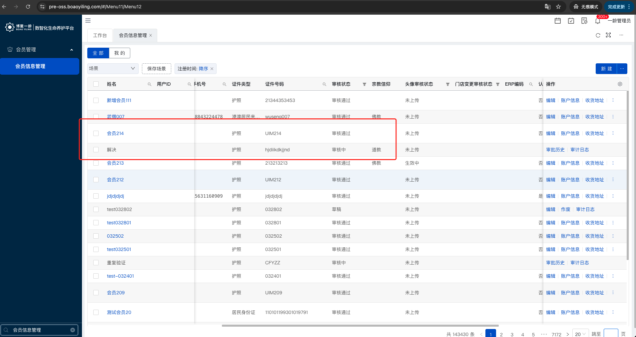The height and width of the screenshot is (337, 636).
Task: Filter the 门店变更审核状态 column
Action: tap(498, 84)
